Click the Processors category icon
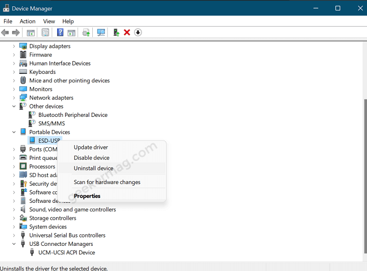This screenshot has width=367, height=271. tap(23, 166)
